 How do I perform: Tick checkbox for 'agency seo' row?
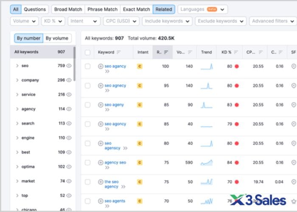coord(87,162)
